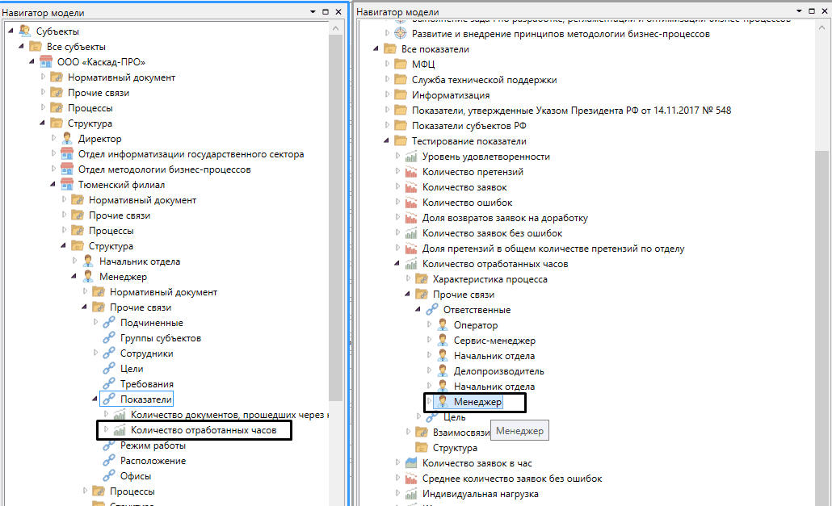Select Количество документов, прошедших через row
The image size is (832, 506).
coord(229,414)
